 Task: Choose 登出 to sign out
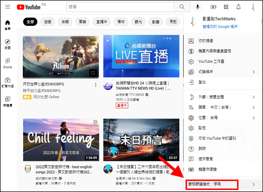click(222, 82)
